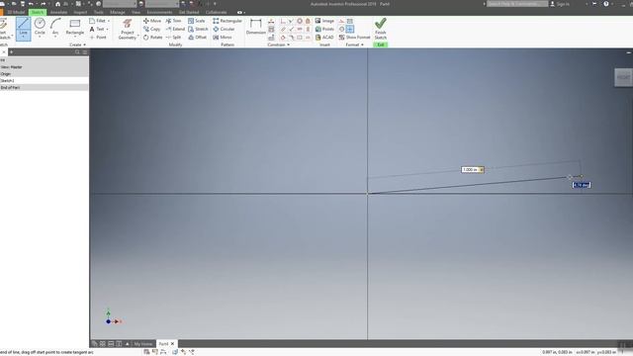Open the 3D Model ribbon tab
Screen dimensions: 633x356
coord(16,12)
